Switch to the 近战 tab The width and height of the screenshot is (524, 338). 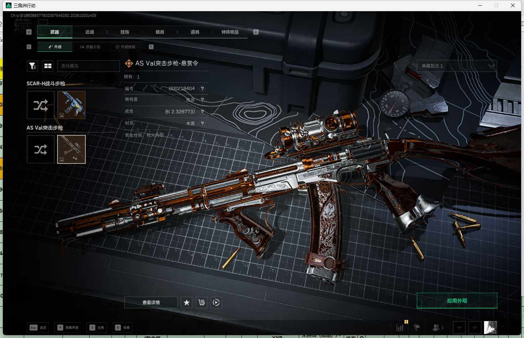pos(90,32)
